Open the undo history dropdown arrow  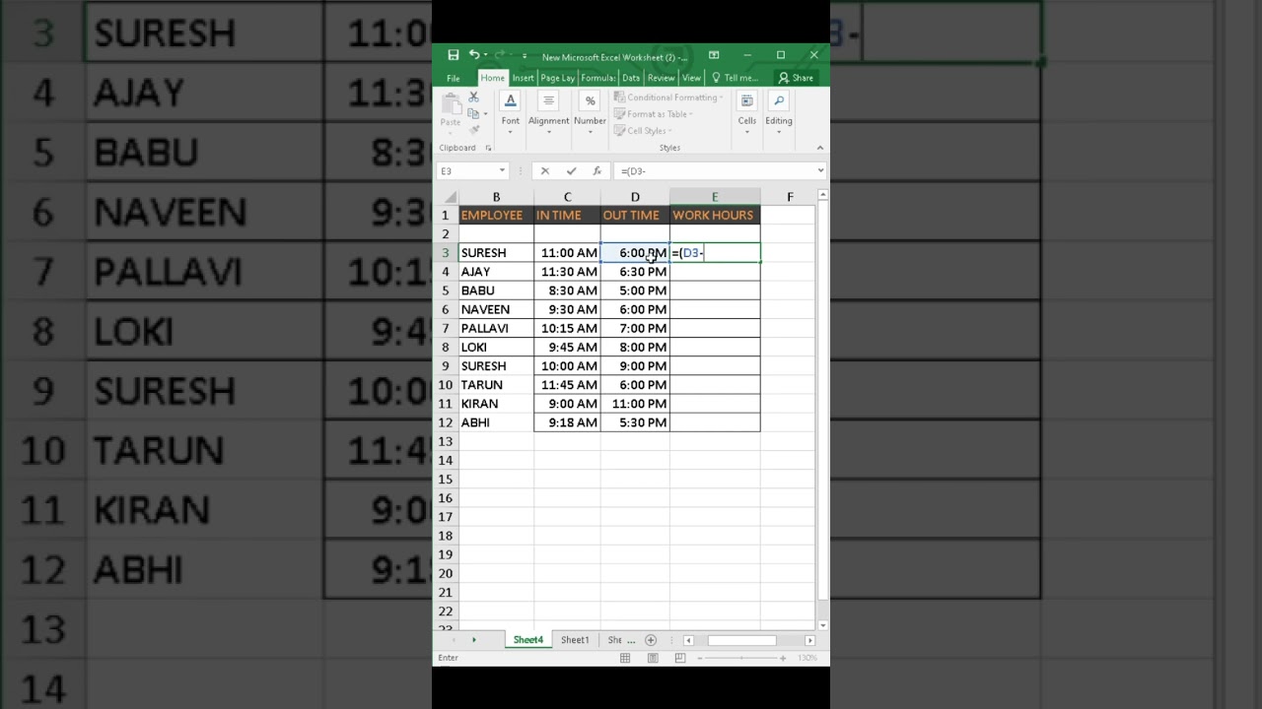coord(486,56)
